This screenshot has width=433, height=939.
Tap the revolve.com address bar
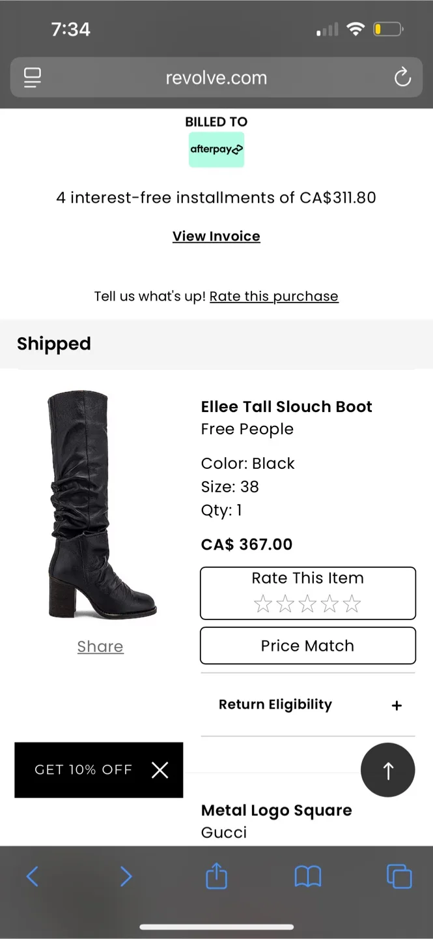[x=216, y=78]
